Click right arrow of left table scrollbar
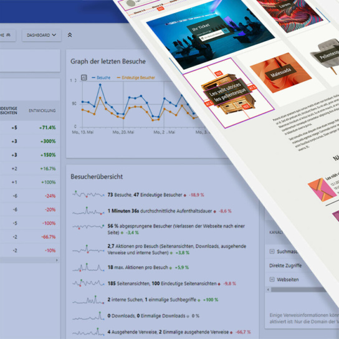The width and height of the screenshot is (339, 339). tap(57, 260)
